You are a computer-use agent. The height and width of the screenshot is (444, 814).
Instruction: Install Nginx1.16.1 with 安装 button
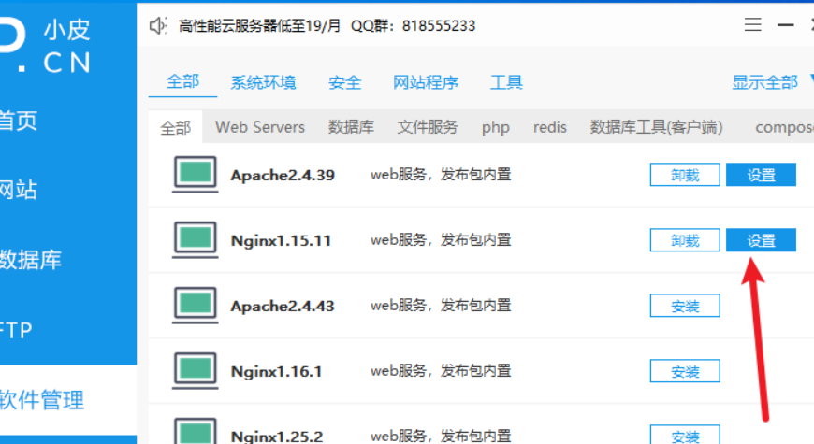coord(685,371)
